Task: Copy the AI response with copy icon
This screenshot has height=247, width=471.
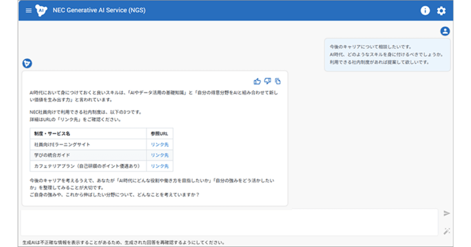Action: click(x=278, y=81)
